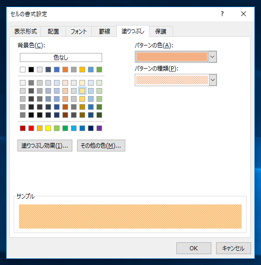Open 塗りつぶし効果(I)... dialog
The height and width of the screenshot is (265, 261).
click(x=45, y=146)
